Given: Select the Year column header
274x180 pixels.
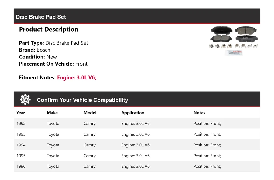Looking at the screenshot, I should click(21, 113).
